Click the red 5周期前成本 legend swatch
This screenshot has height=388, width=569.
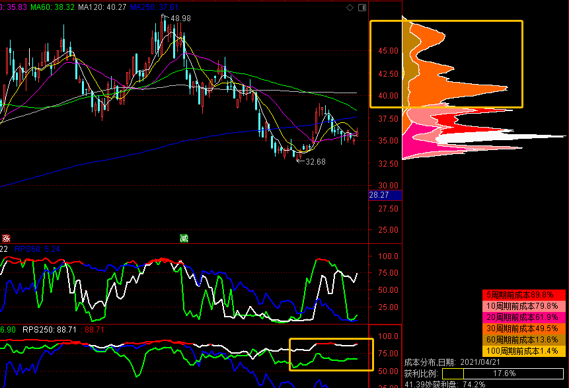tap(524, 295)
